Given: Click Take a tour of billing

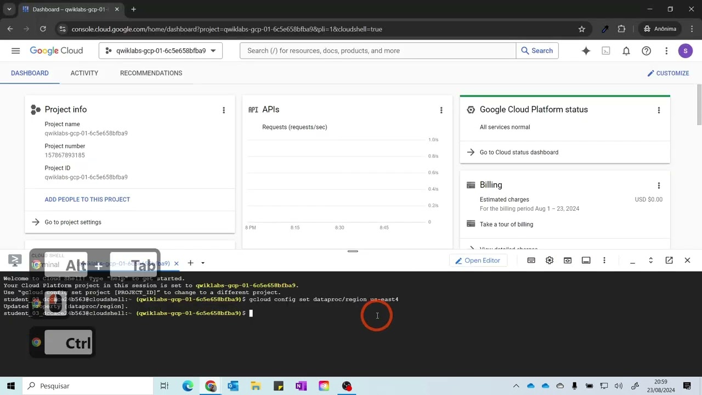Looking at the screenshot, I should (506, 224).
